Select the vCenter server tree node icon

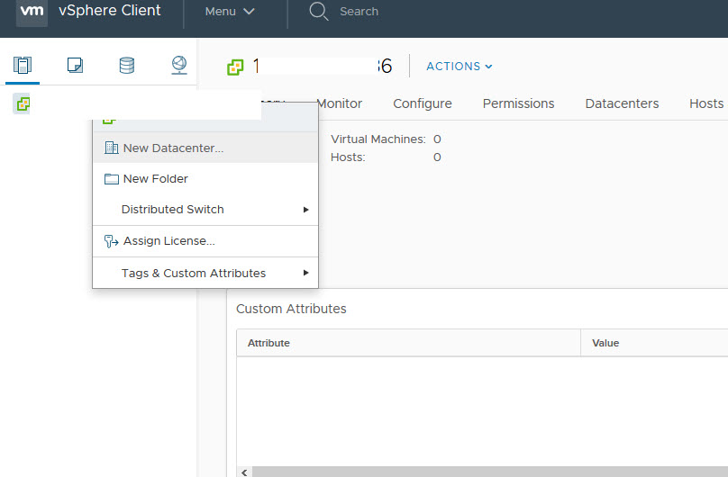(22, 104)
